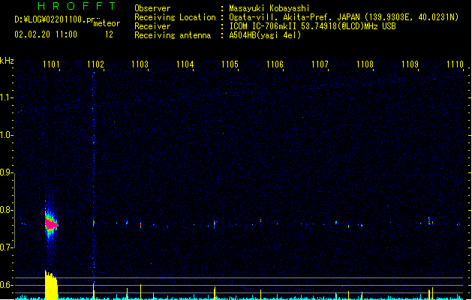Viewport: 472px width, 300px height.
Task: Click the 1101 time axis marker
Action: coord(51,64)
